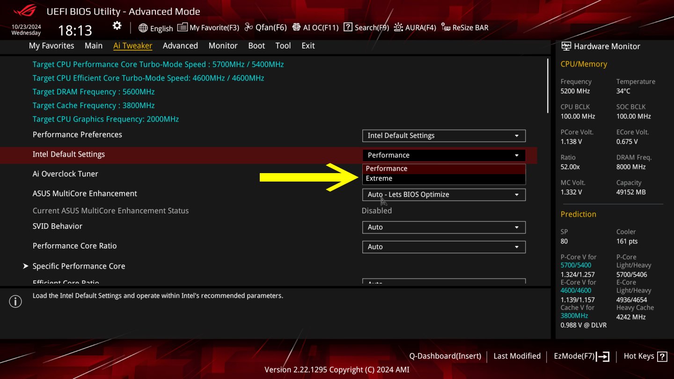Go to the Boot tab
This screenshot has width=674, height=379.
point(256,45)
